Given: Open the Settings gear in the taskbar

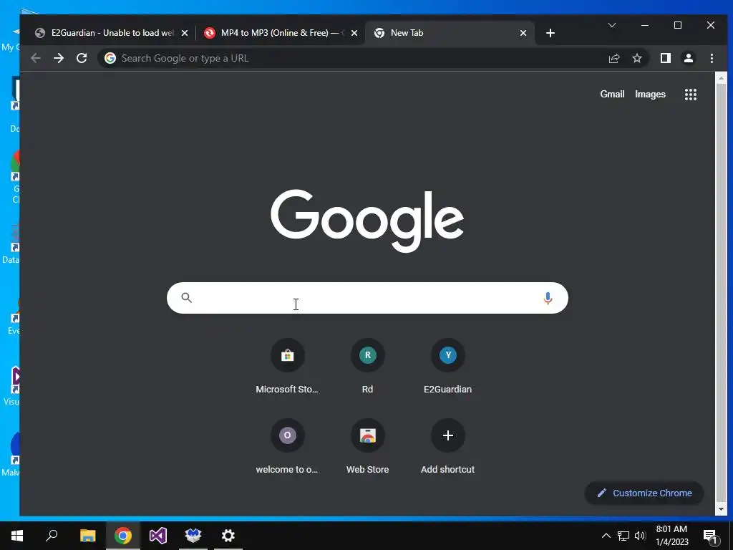Looking at the screenshot, I should [x=228, y=536].
